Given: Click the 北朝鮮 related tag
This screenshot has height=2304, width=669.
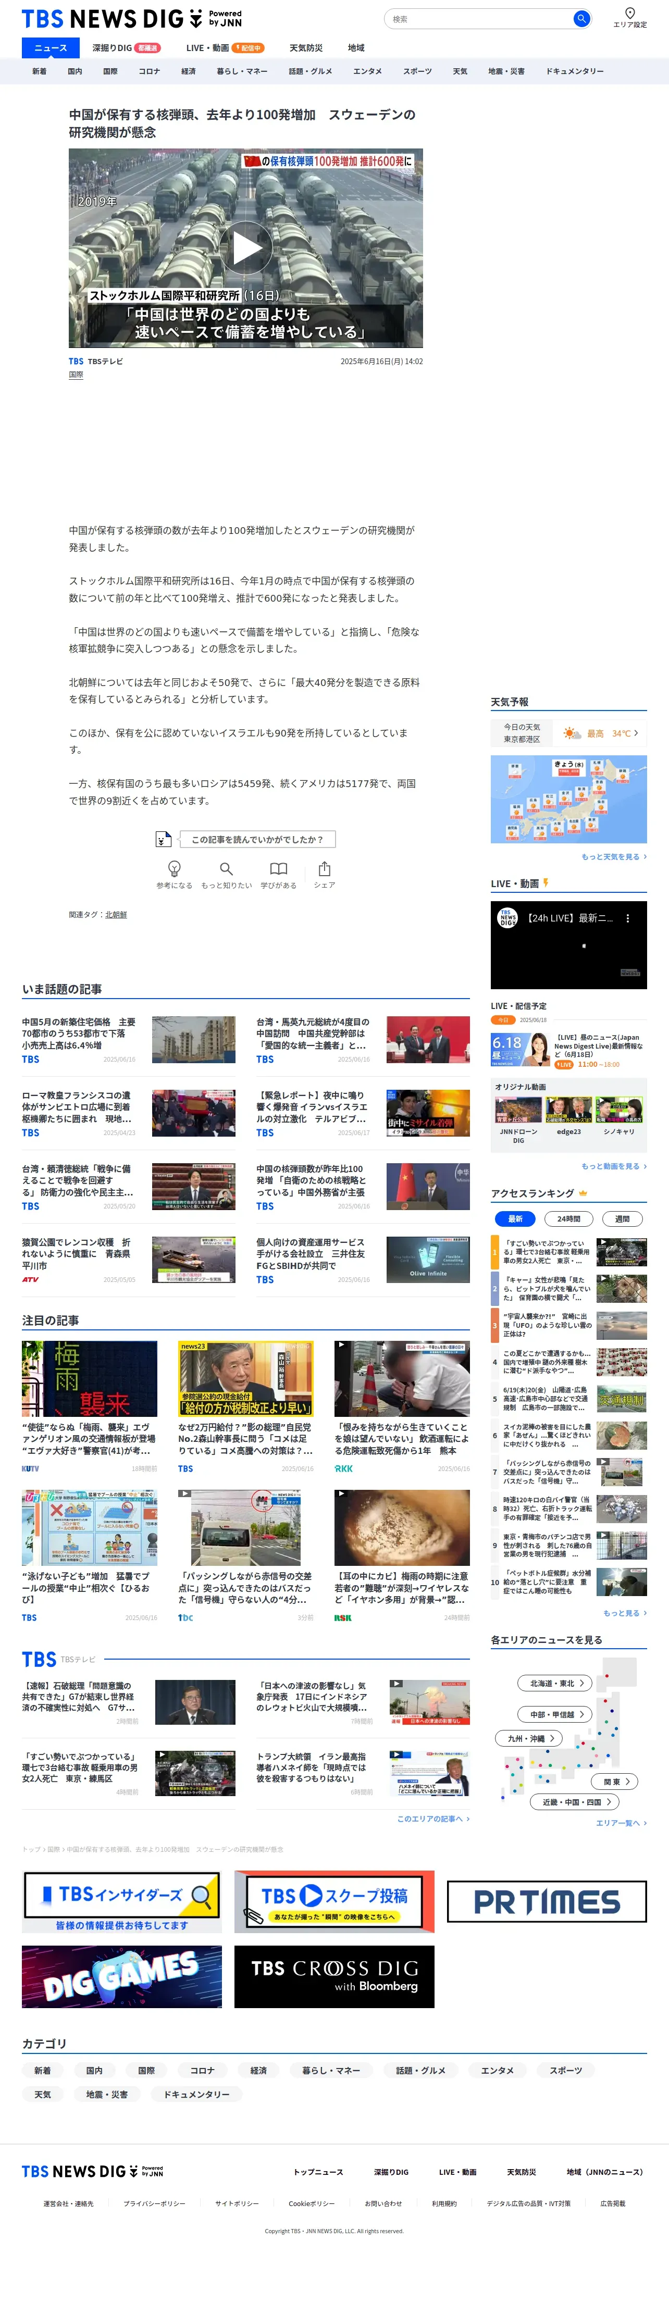Looking at the screenshot, I should point(116,914).
